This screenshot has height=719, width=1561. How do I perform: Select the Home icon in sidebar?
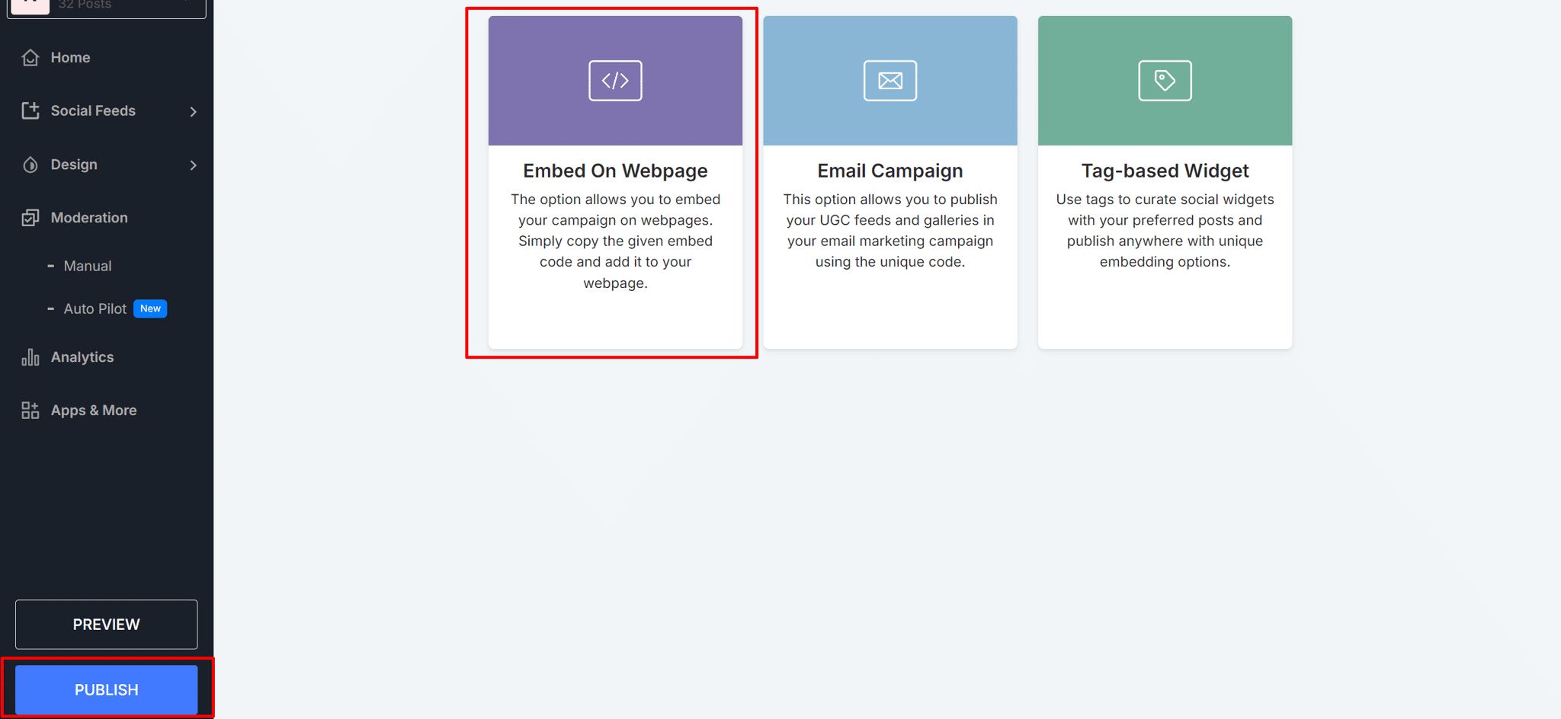[30, 57]
